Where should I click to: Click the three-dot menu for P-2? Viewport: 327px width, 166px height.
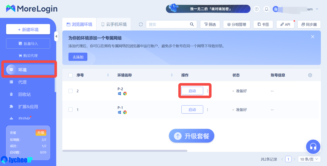pyautogui.click(x=207, y=91)
